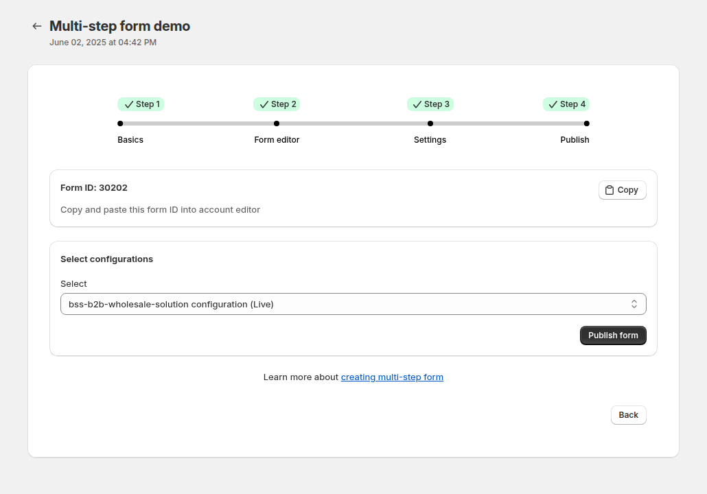Image resolution: width=707 pixels, height=494 pixels.
Task: Click the Basics progress dot
Action: point(120,123)
